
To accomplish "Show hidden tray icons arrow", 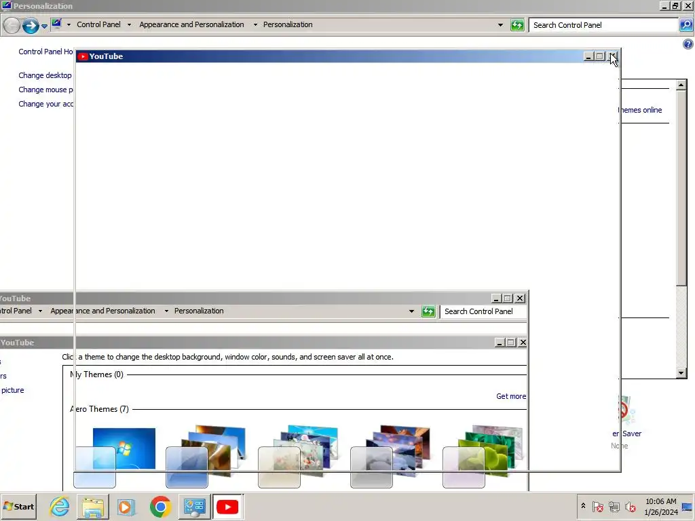I will [583, 506].
